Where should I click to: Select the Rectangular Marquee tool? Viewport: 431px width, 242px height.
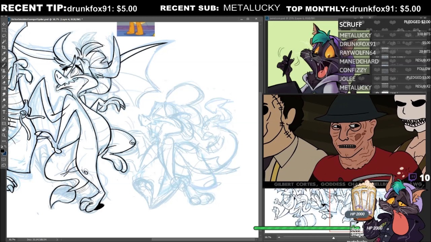(x=4, y=30)
